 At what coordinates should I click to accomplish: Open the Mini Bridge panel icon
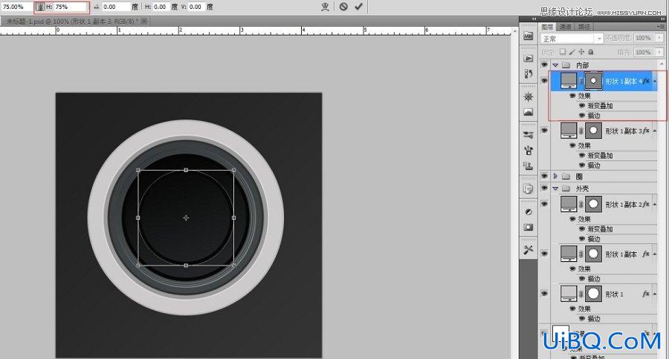(529, 36)
